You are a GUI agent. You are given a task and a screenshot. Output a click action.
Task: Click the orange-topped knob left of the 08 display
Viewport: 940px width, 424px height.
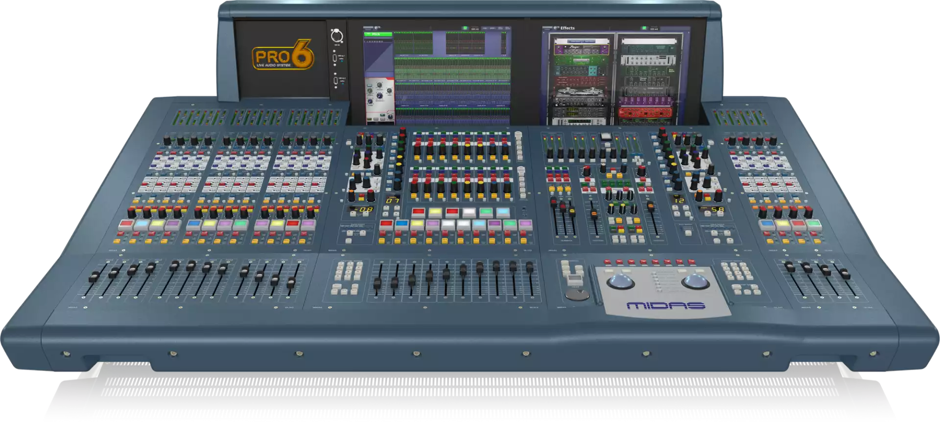pos(352,195)
